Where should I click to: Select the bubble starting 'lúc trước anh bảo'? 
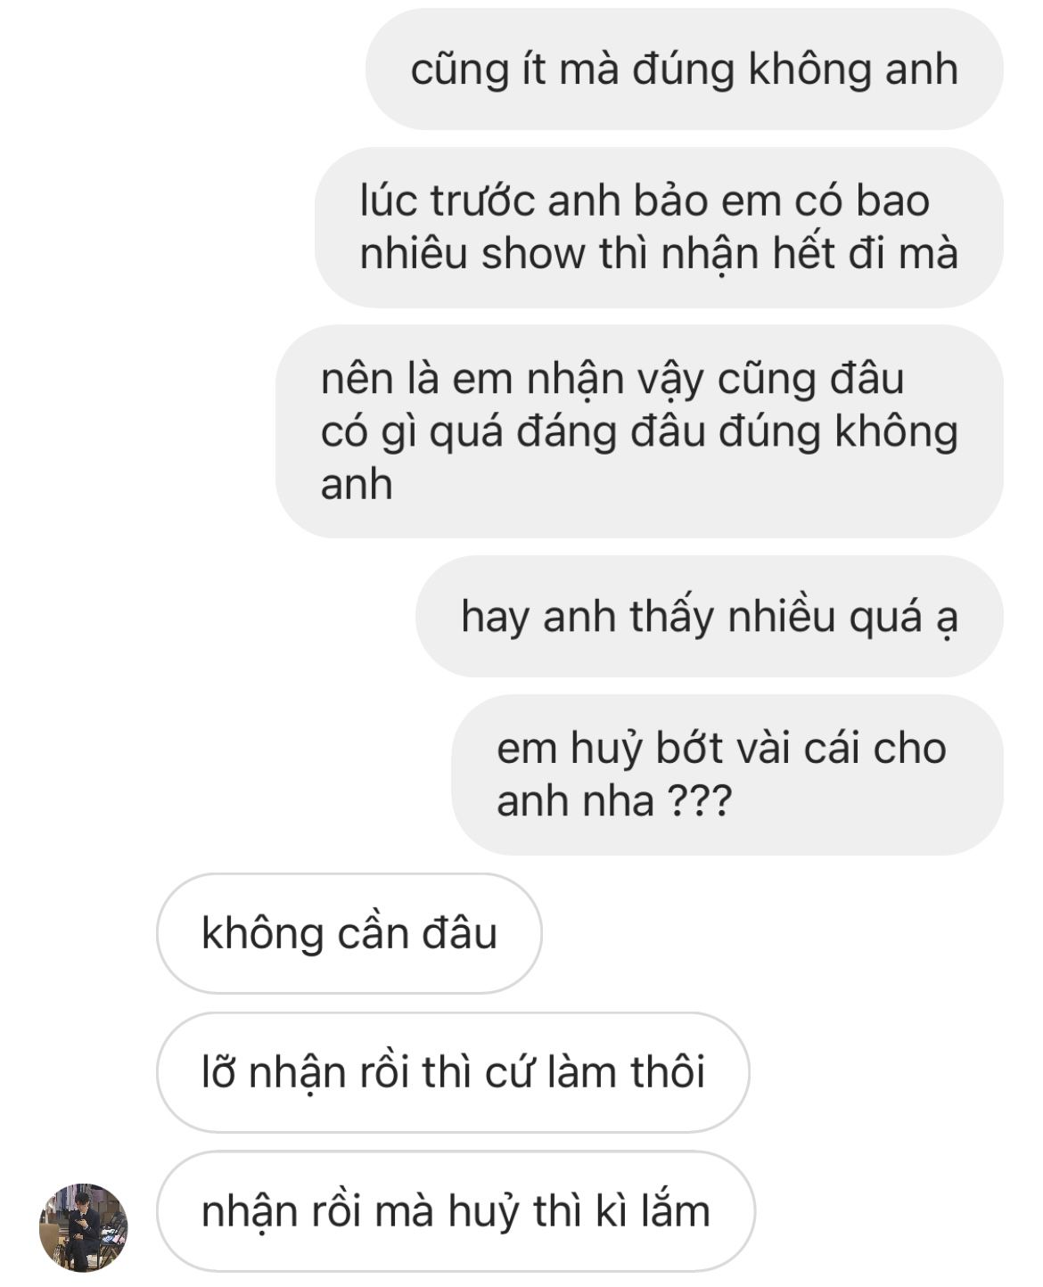click(x=659, y=227)
